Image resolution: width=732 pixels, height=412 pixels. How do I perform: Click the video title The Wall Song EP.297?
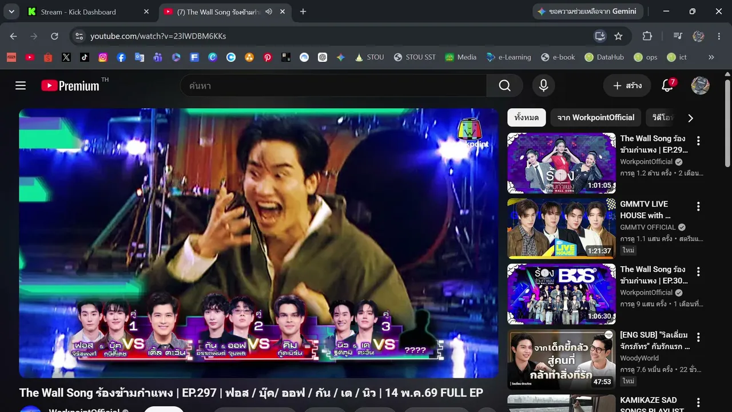pos(251,393)
